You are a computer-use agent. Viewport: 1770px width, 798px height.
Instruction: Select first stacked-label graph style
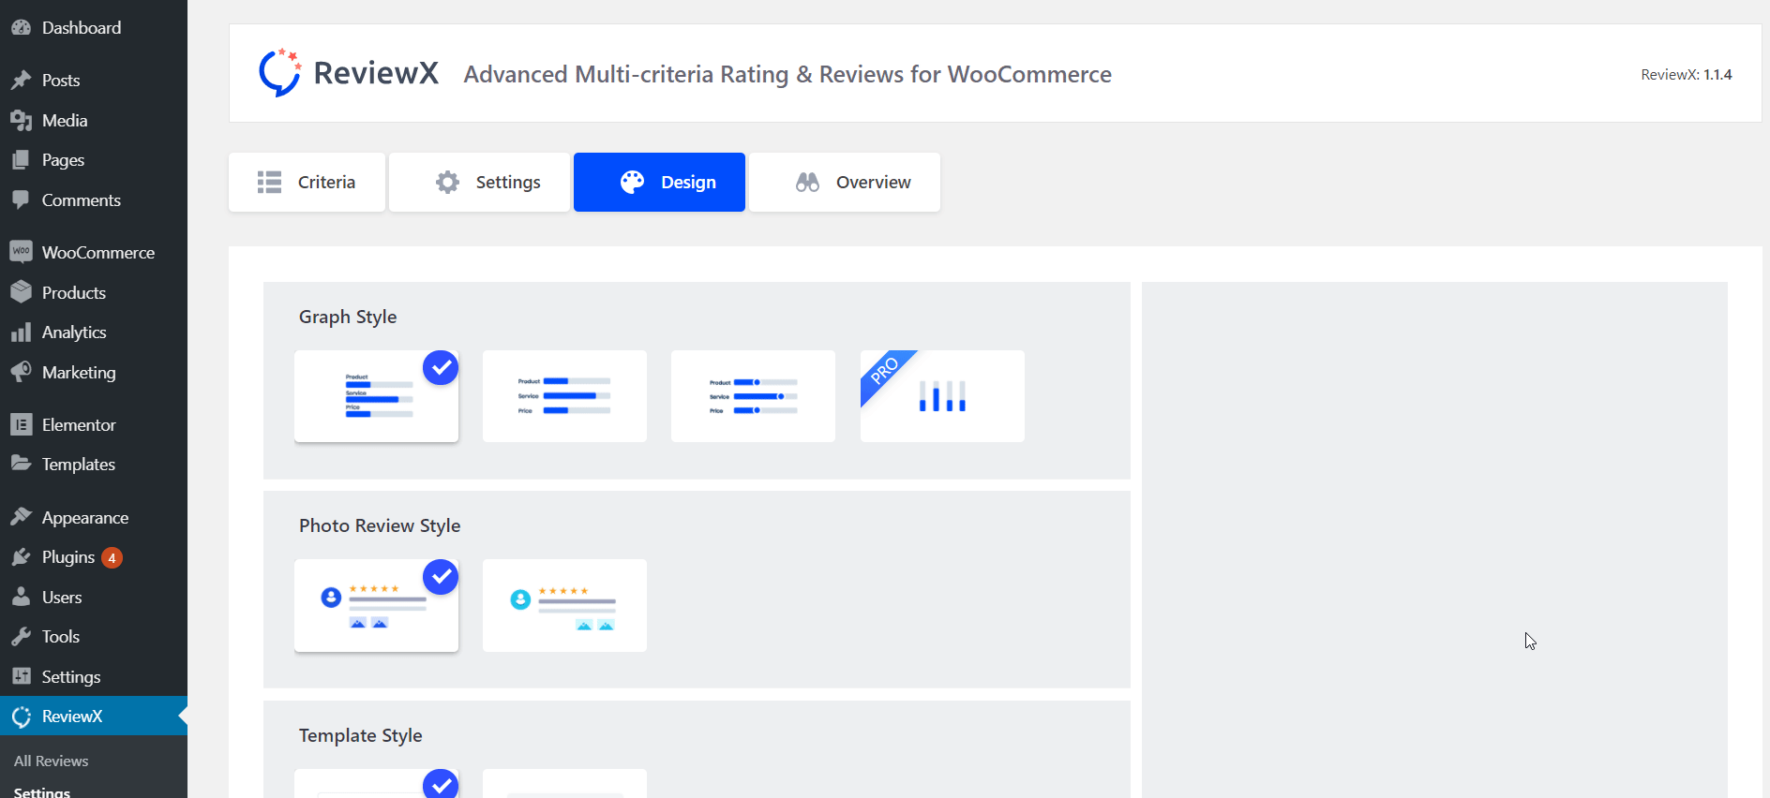[376, 396]
